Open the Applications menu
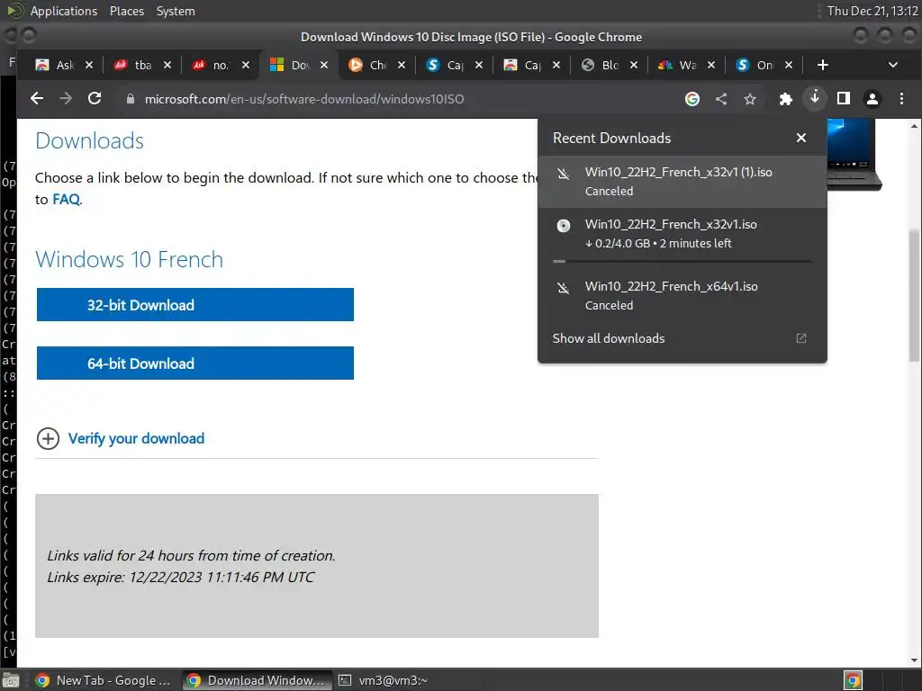The image size is (922, 691). point(64,11)
